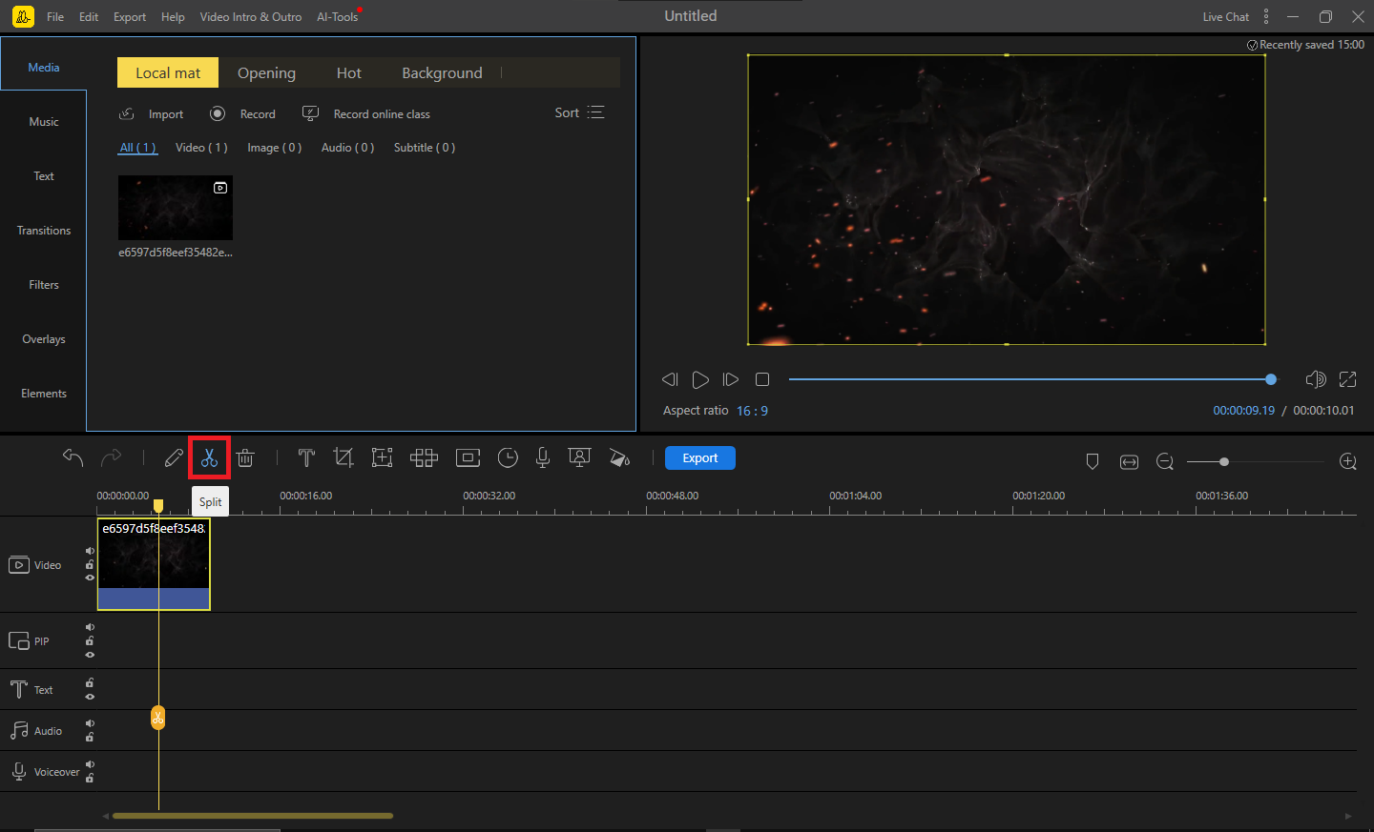The height and width of the screenshot is (832, 1374).
Task: Step to the previous frame in preview
Action: 670,379
